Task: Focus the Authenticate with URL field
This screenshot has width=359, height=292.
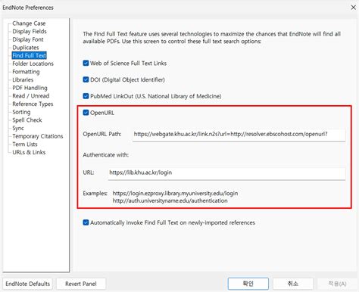Action: coord(226,173)
